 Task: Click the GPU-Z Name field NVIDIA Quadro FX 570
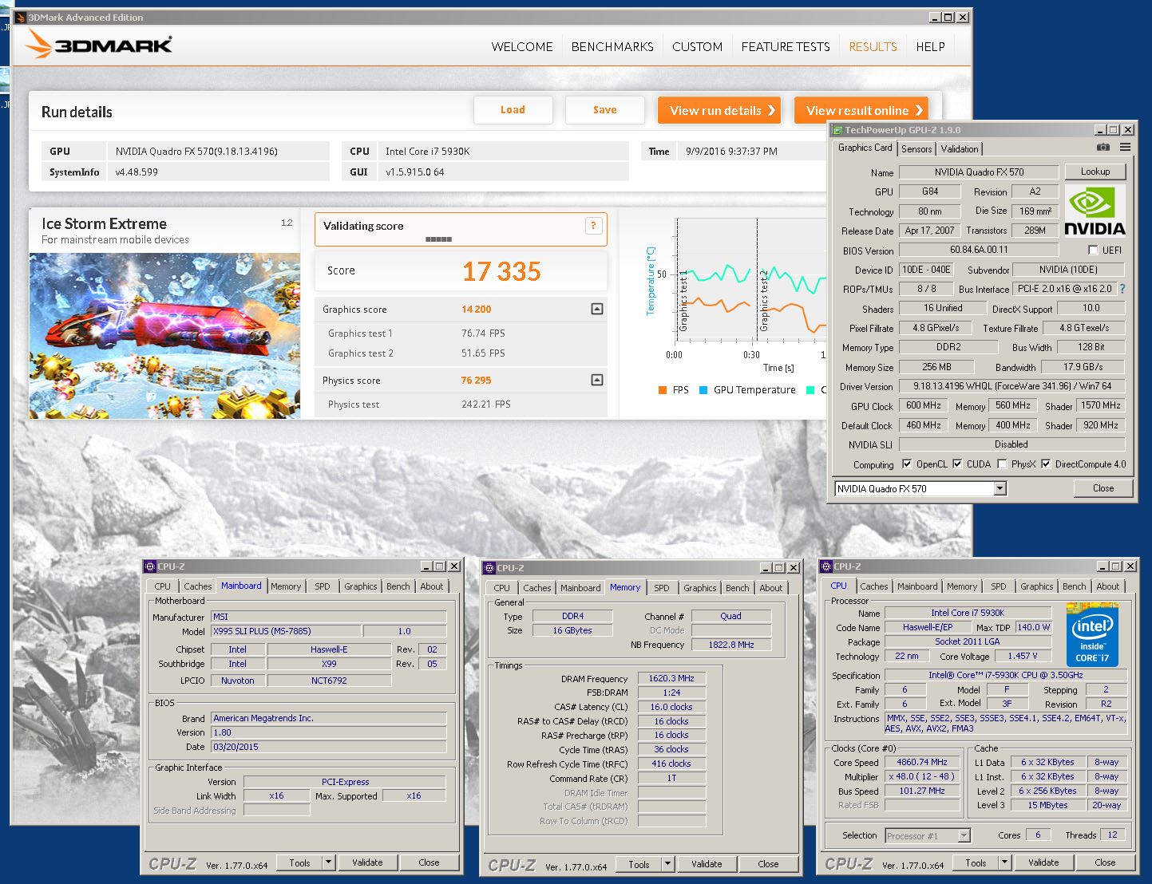click(979, 172)
